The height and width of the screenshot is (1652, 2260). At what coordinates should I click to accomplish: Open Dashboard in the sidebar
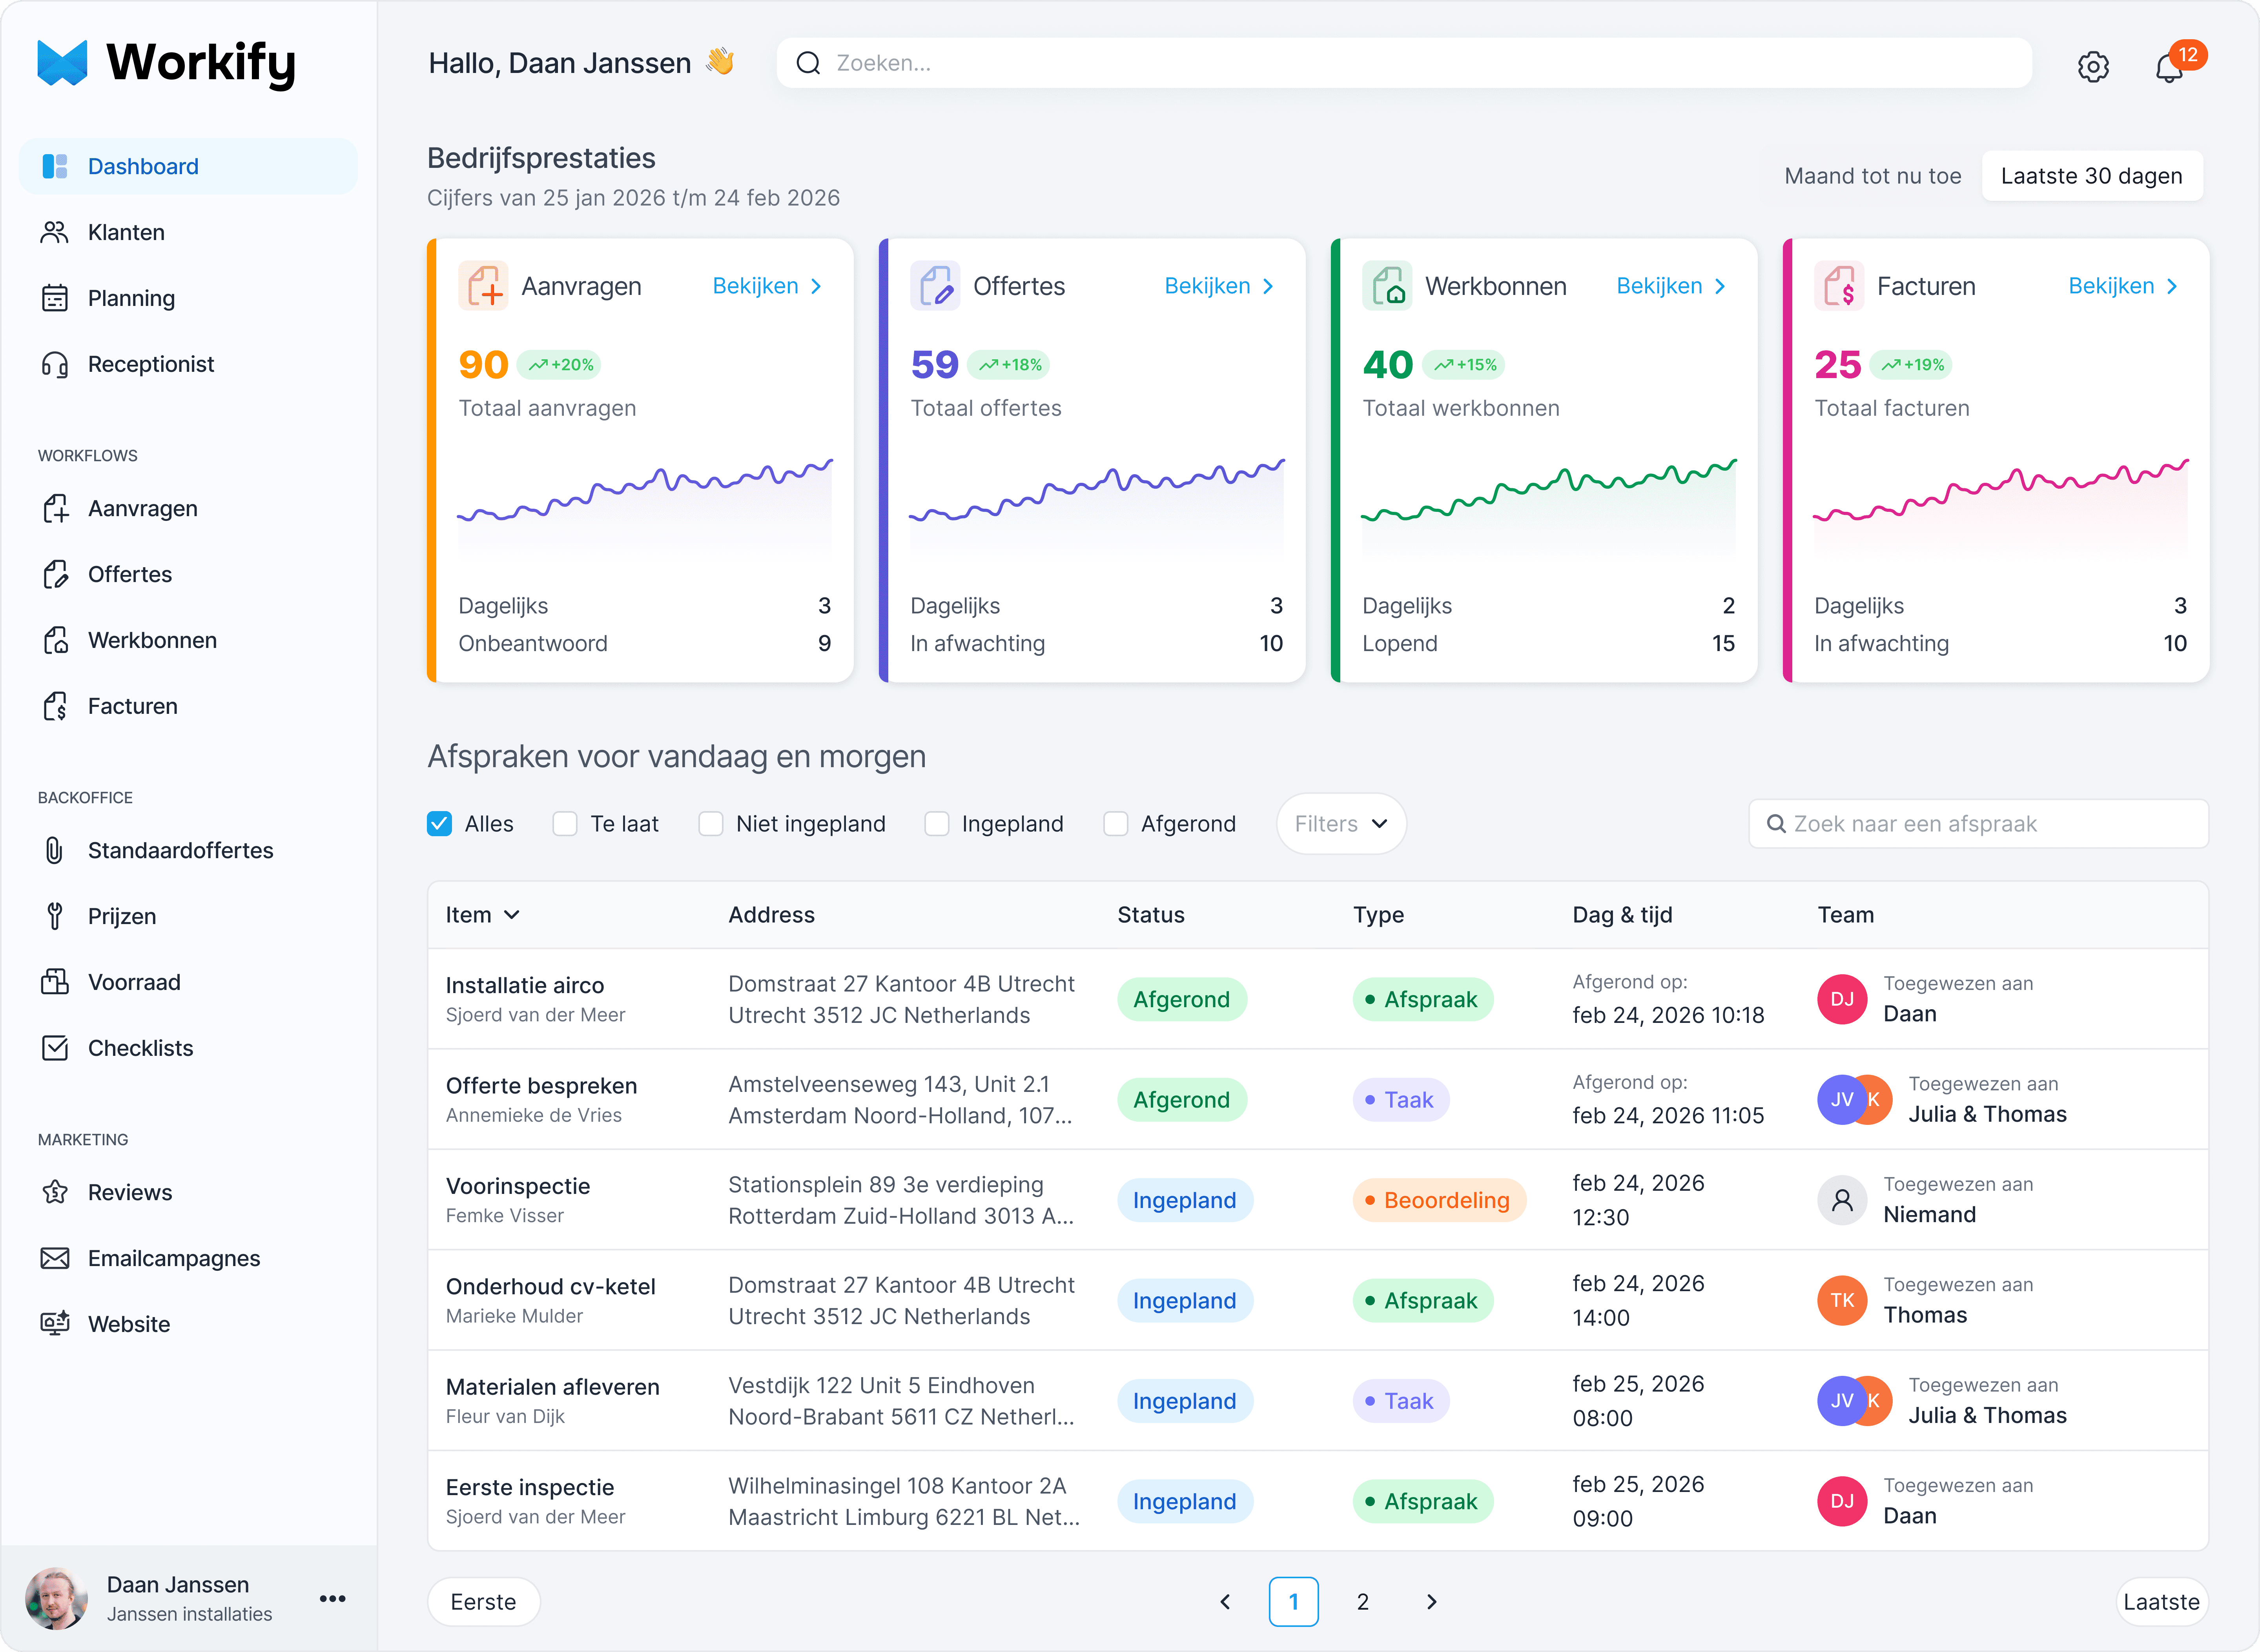pyautogui.click(x=188, y=166)
